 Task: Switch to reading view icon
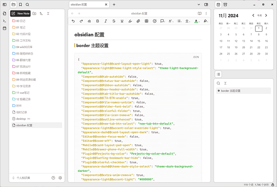[x=200, y=13]
